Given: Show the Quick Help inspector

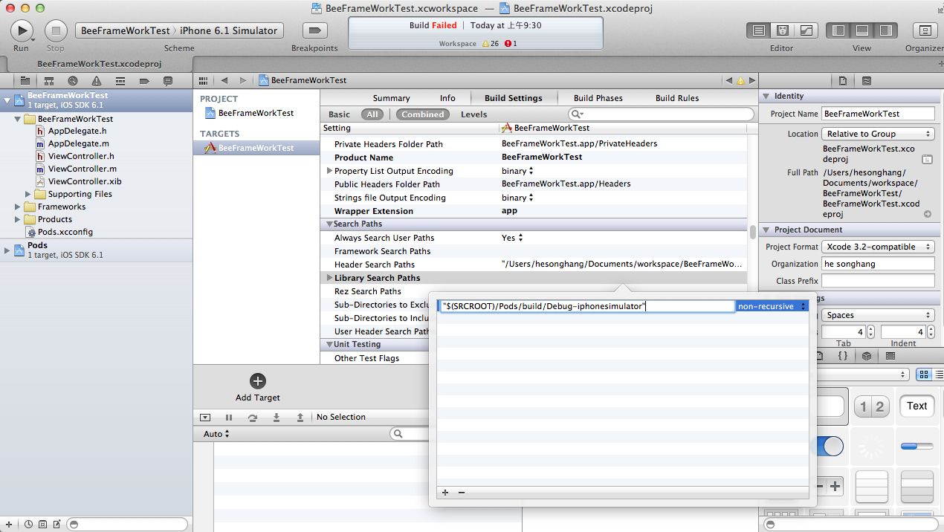Looking at the screenshot, I should 866,80.
